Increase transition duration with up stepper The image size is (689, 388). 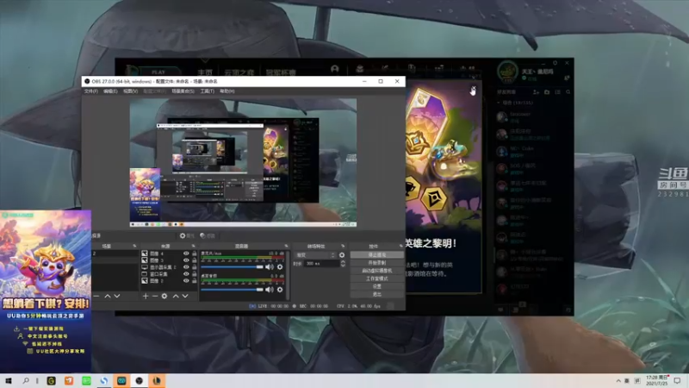point(343,262)
